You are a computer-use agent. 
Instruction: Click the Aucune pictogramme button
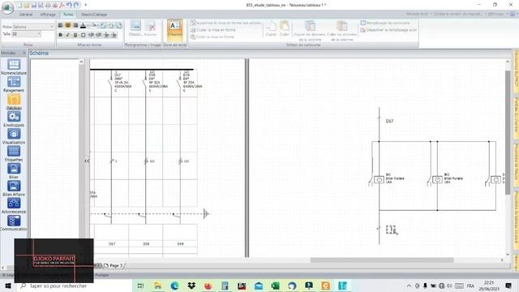(151, 28)
